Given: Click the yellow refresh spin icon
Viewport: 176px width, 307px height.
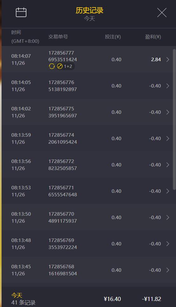Looking at the screenshot, I should pos(51,66).
